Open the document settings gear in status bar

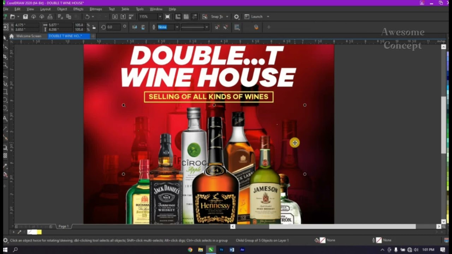pyautogui.click(x=6, y=241)
